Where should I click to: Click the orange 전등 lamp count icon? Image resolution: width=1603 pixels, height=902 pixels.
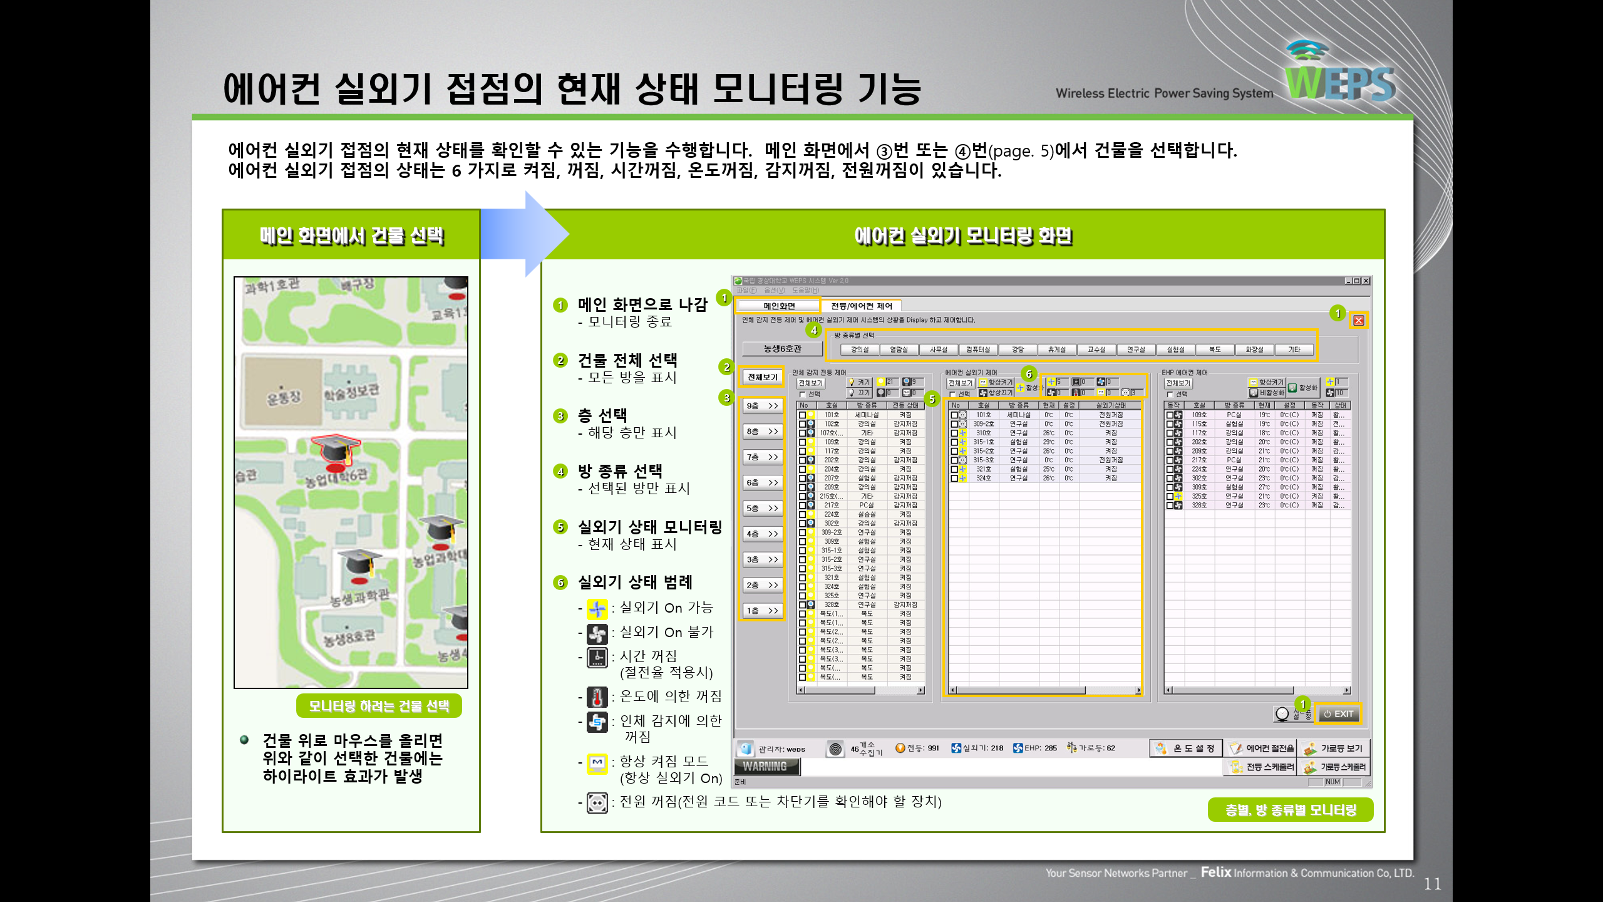coord(900,747)
